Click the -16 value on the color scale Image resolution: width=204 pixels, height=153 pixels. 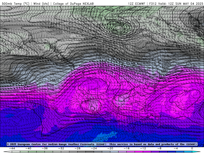pos(126,148)
